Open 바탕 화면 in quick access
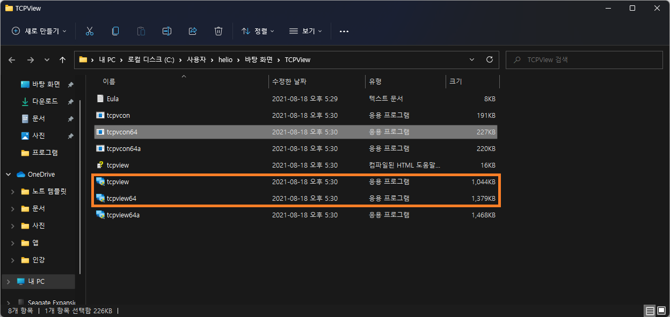This screenshot has height=317, width=670. coord(46,84)
